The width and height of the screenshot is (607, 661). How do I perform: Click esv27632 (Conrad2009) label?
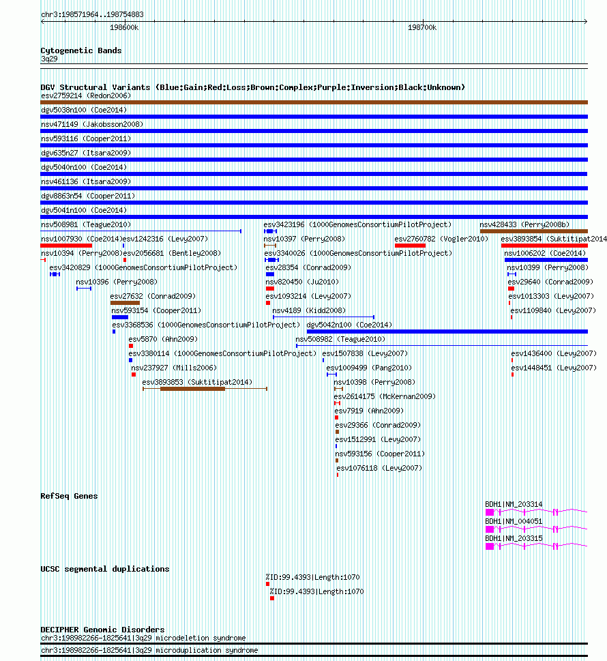(x=153, y=296)
